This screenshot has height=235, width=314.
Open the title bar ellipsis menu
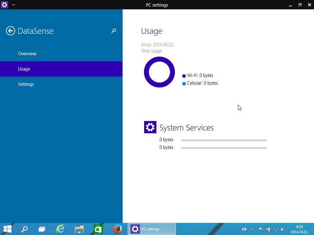coord(14,5)
